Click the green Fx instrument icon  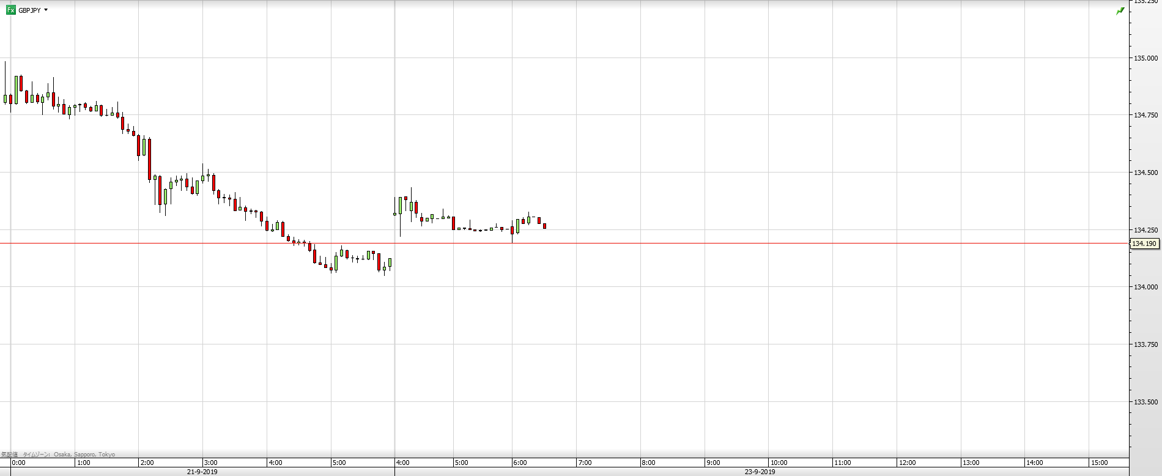click(10, 10)
